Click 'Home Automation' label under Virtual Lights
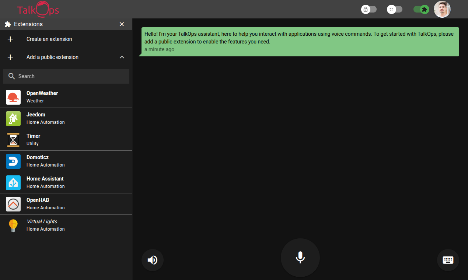Viewport: 468px width, 280px height. (45, 229)
